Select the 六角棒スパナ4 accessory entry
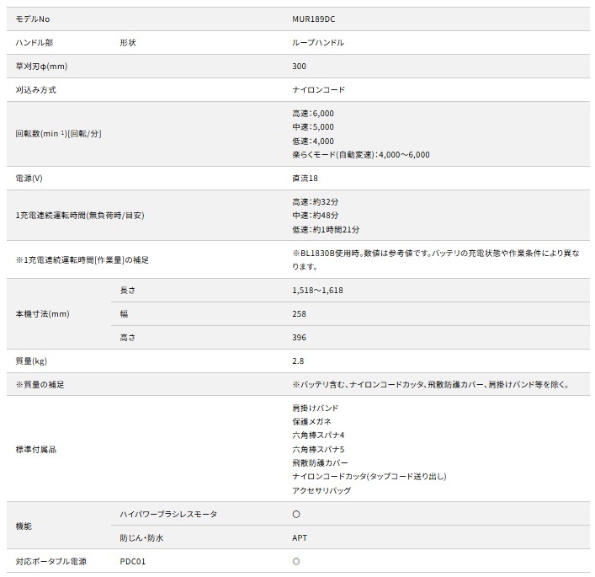The width and height of the screenshot is (595, 577). (x=318, y=435)
